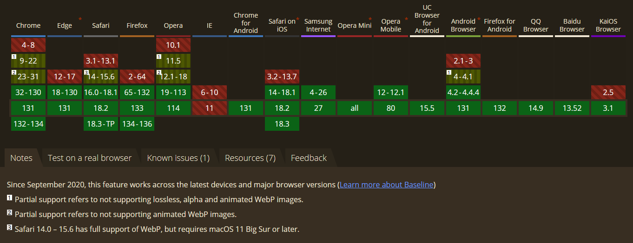Click the Opera Mobile asterisk note marker

[406, 19]
